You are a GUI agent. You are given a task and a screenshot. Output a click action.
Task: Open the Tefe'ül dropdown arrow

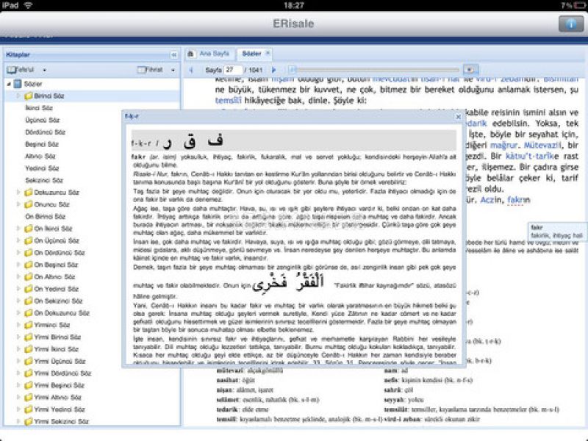point(45,70)
